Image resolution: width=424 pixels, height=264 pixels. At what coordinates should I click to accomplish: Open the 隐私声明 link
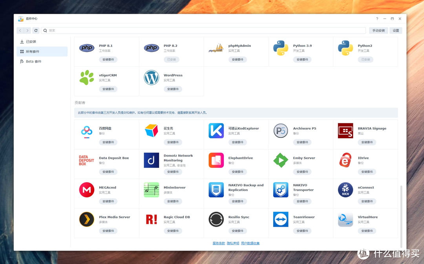coord(233,243)
